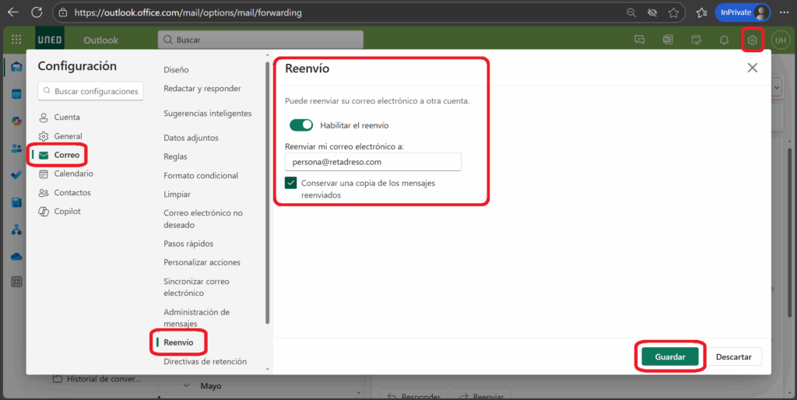Open the UH account avatar
Image resolution: width=797 pixels, height=400 pixels.
pos(780,40)
